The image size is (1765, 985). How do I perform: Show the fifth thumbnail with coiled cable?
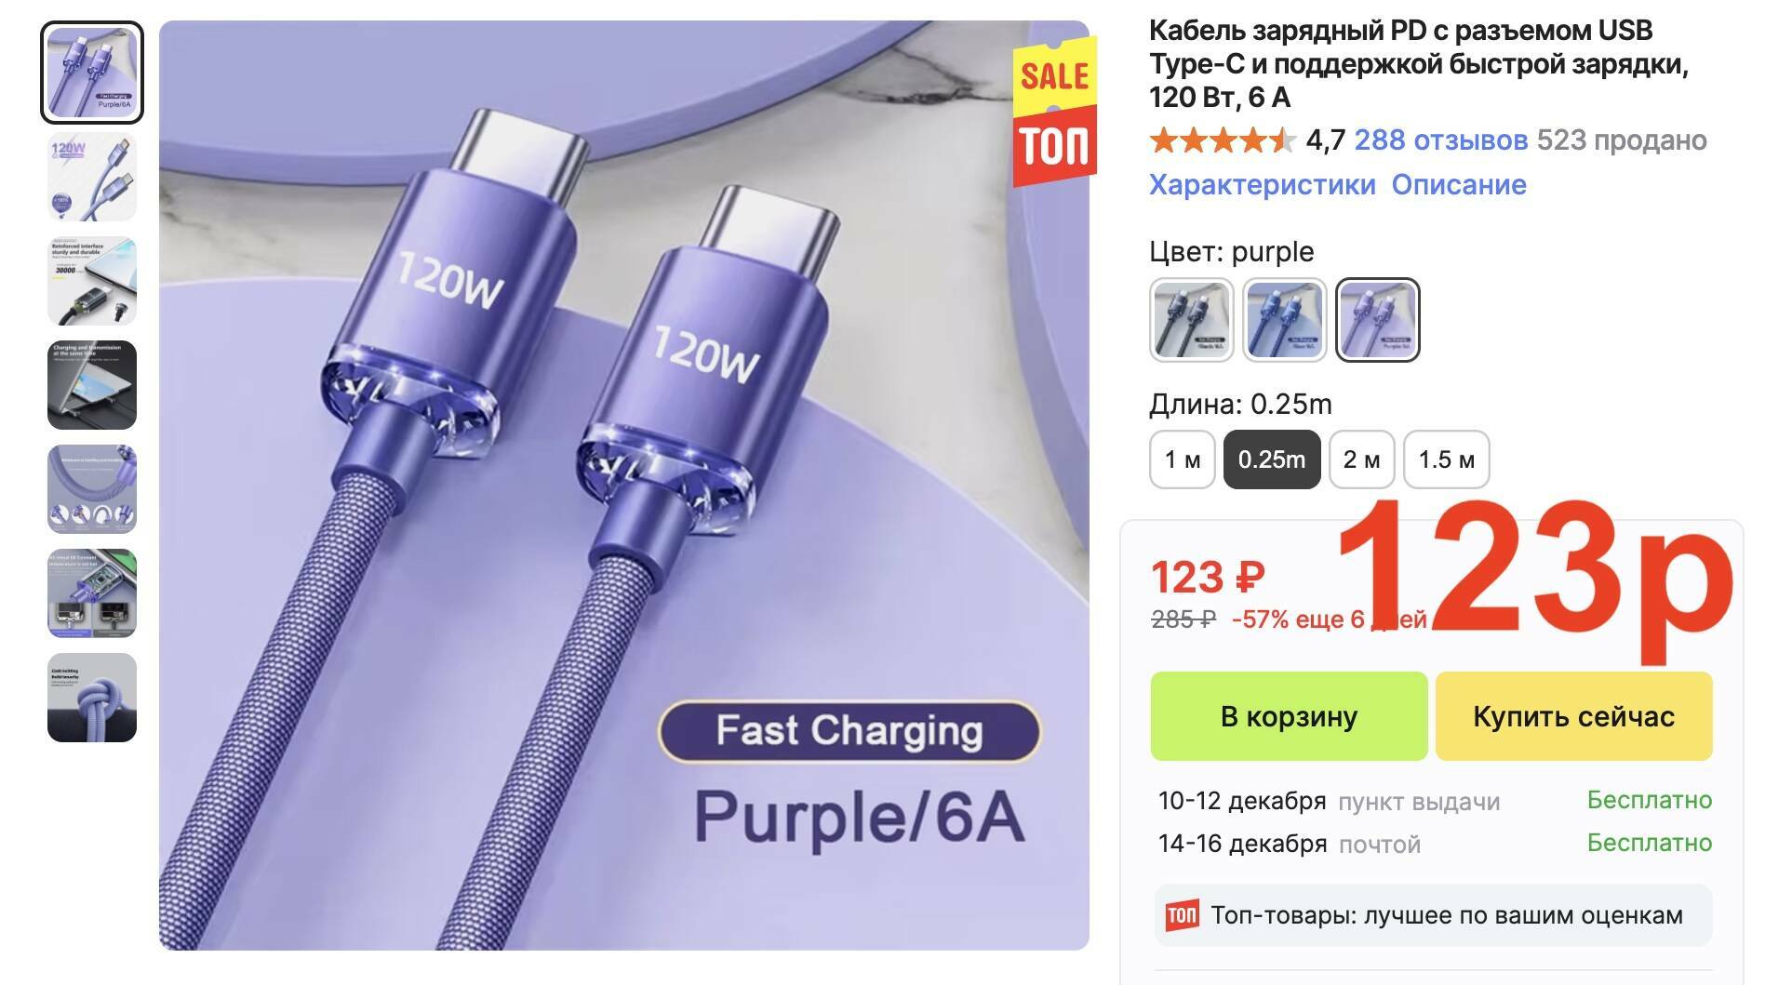tap(92, 489)
